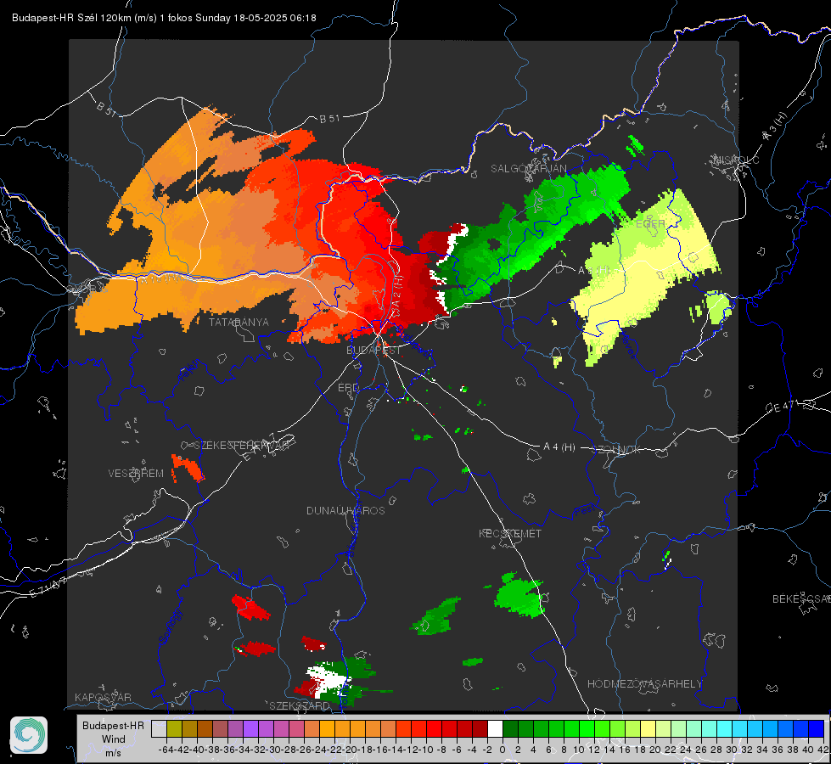Select the cyan swatch left of 30

click(x=725, y=728)
